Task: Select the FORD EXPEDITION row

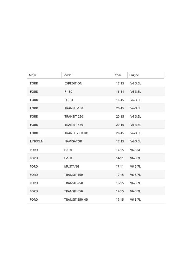Action: pos(96,83)
